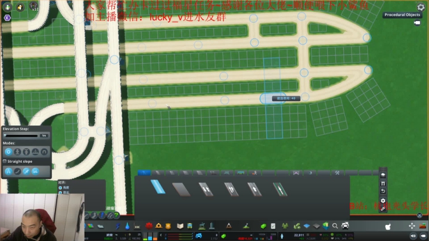Switch to the road tools wrench tab

[x=337, y=172]
